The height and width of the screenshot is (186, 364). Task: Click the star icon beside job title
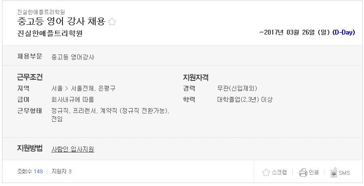(112, 22)
